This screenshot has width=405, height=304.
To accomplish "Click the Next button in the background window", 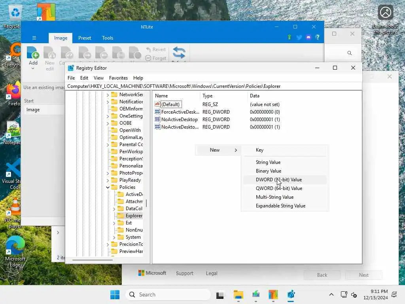I will point(364,275).
